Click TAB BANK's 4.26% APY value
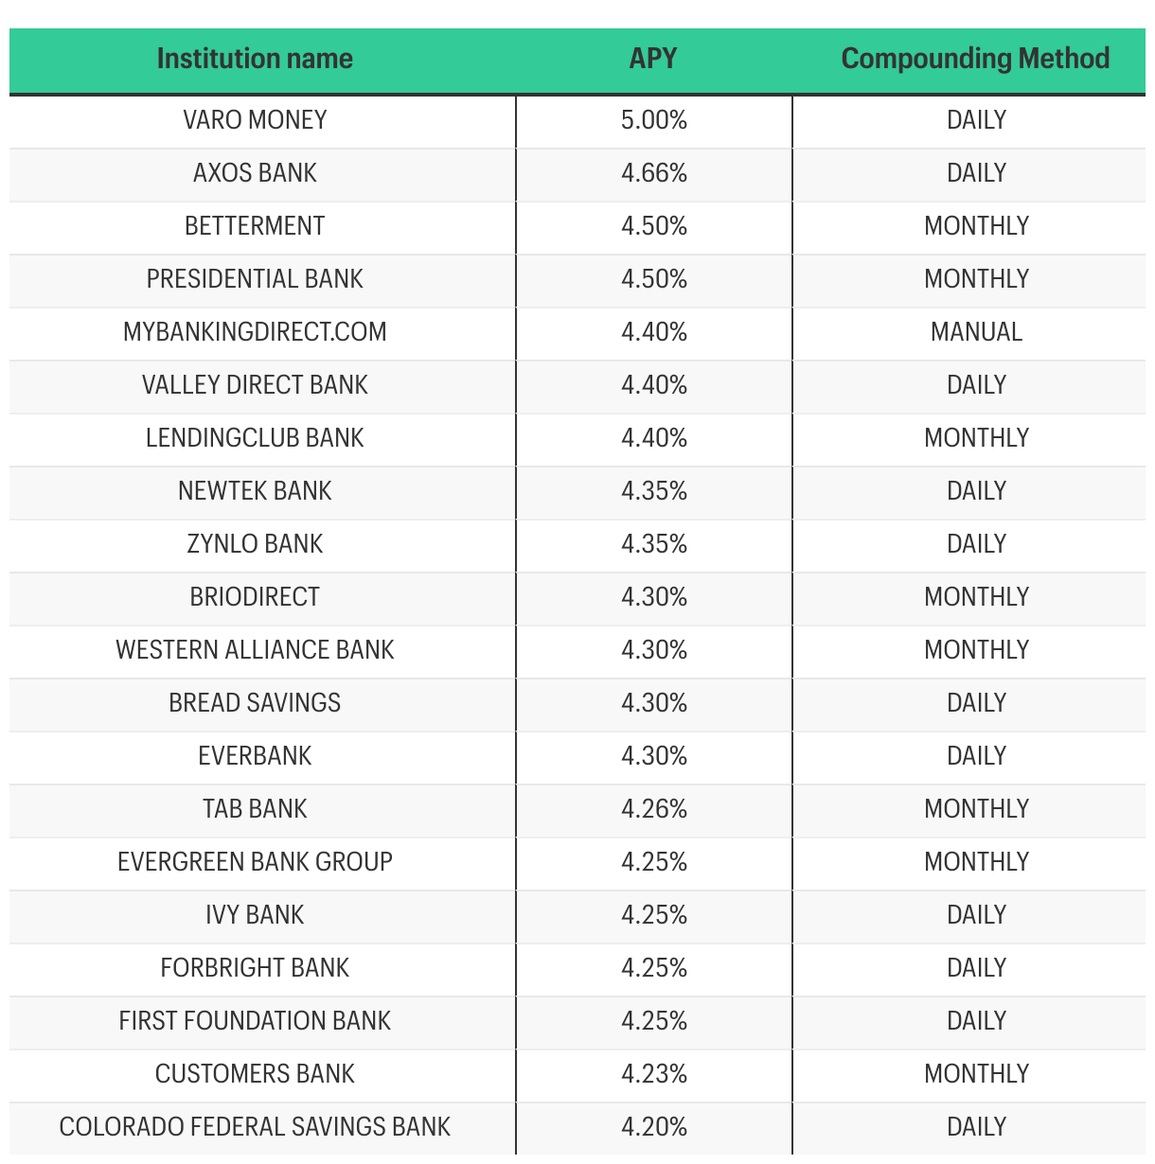This screenshot has height=1164, width=1155. pos(654,809)
